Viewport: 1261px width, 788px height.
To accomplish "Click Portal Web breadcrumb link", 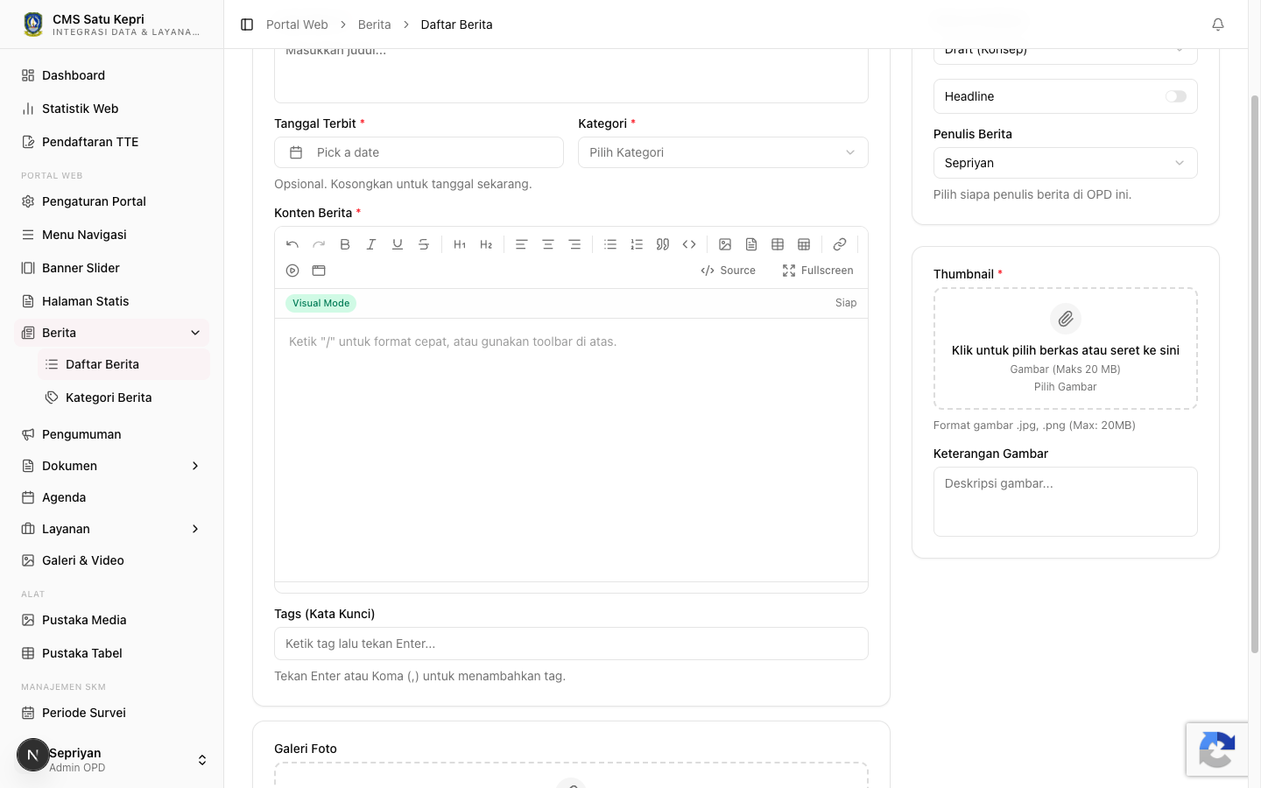I will [x=297, y=25].
